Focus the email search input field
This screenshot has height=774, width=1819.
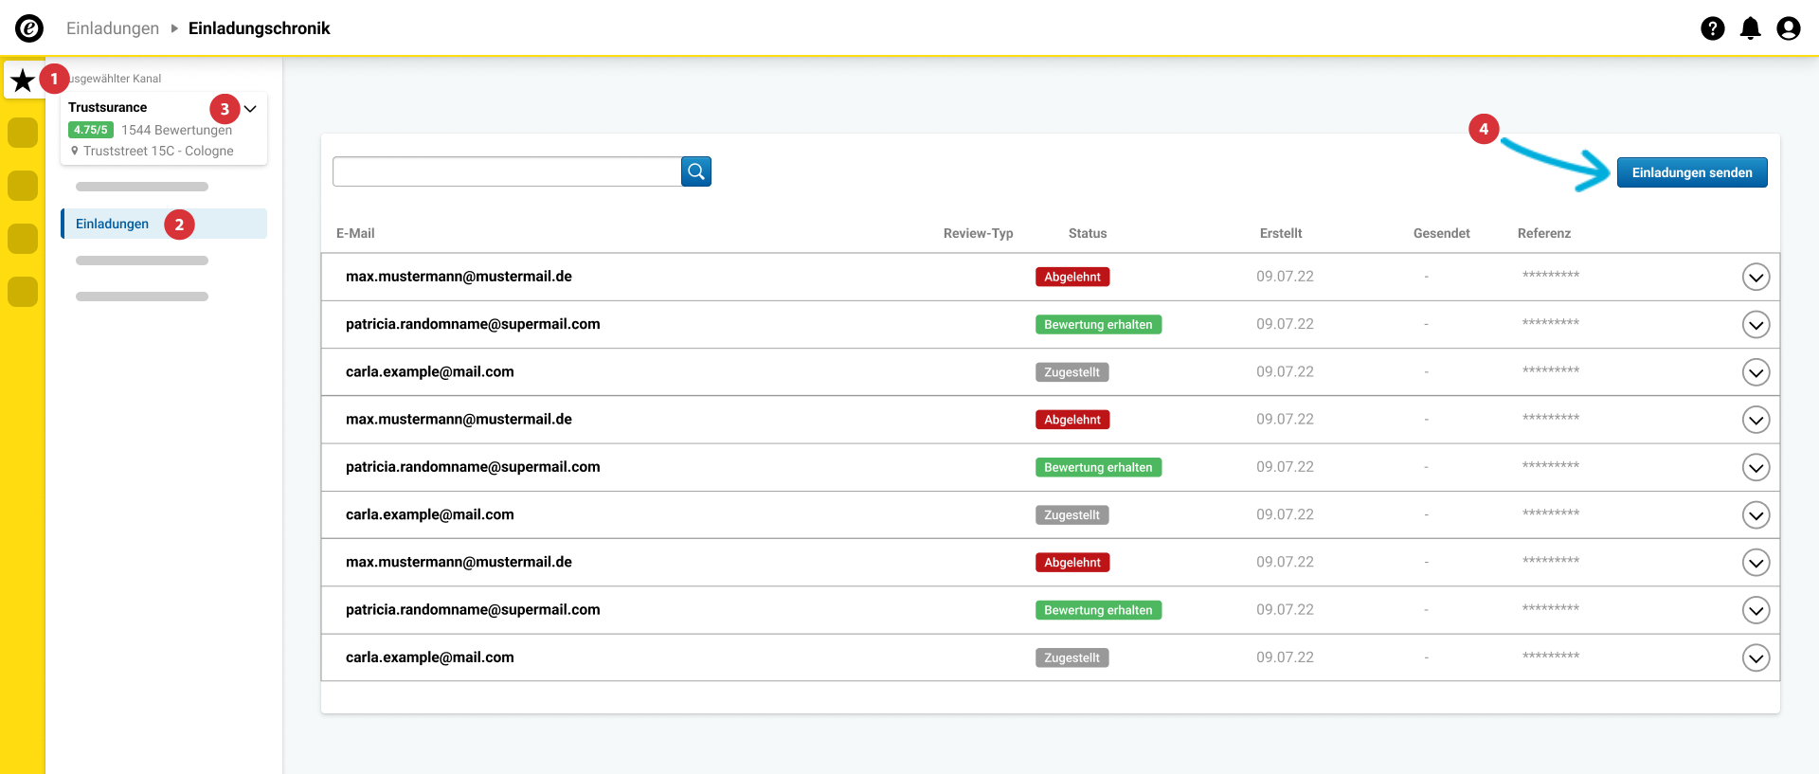tap(507, 171)
